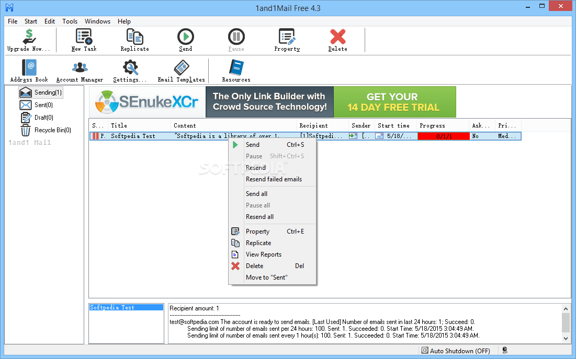The width and height of the screenshot is (576, 359).
Task: Click the Upgrade Now toolbar icon
Action: (29, 40)
